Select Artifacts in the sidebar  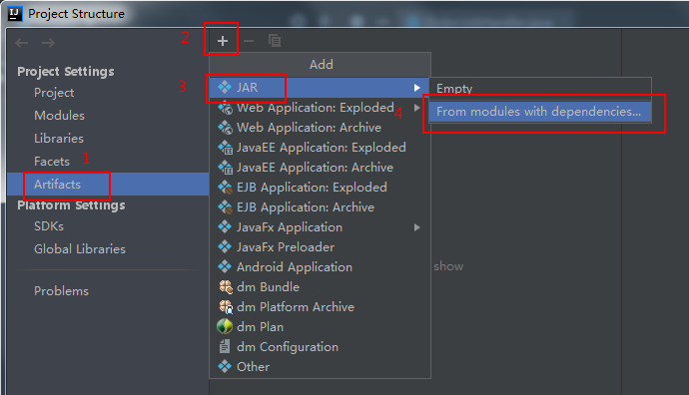tap(108, 184)
